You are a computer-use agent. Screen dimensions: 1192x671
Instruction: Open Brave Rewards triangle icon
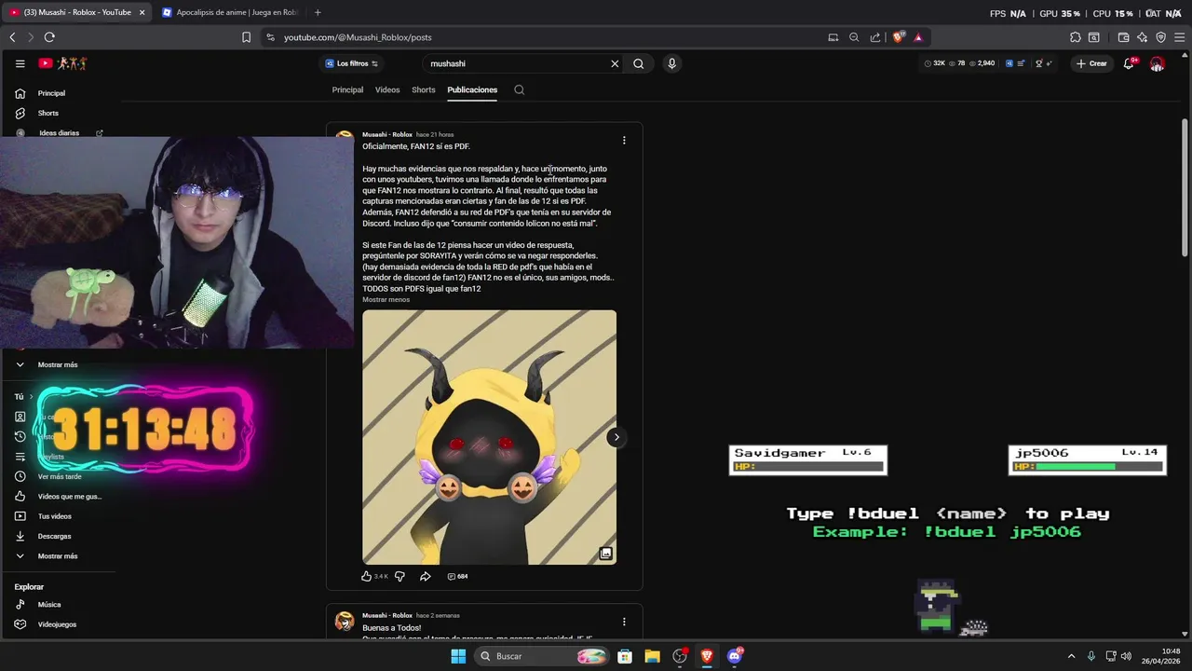tap(918, 37)
